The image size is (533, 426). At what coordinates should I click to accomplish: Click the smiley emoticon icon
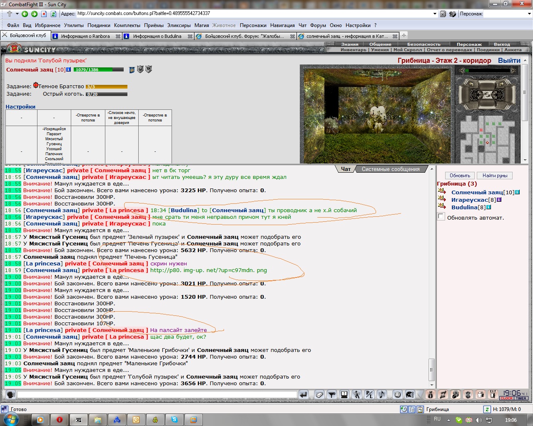(x=397, y=394)
